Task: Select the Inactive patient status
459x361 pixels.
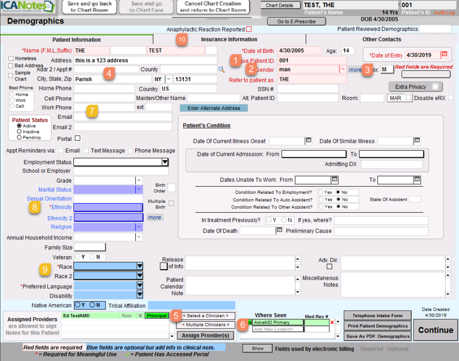Action: [x=19, y=132]
